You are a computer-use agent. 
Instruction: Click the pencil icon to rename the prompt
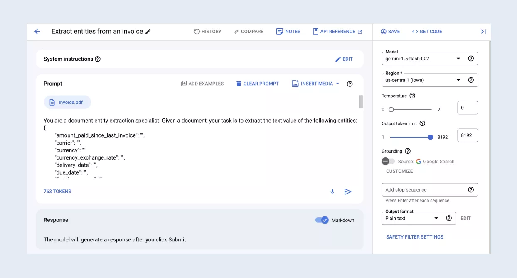click(148, 32)
